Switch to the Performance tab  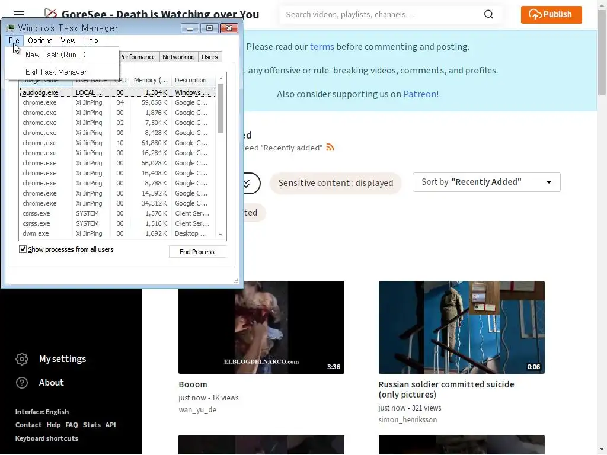(x=138, y=57)
